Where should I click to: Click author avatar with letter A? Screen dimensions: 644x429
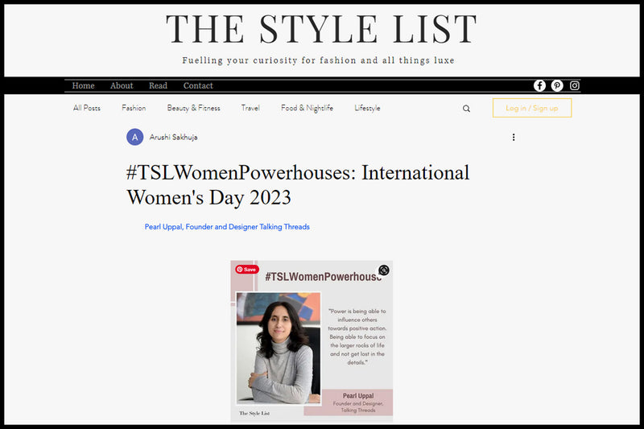pos(134,137)
